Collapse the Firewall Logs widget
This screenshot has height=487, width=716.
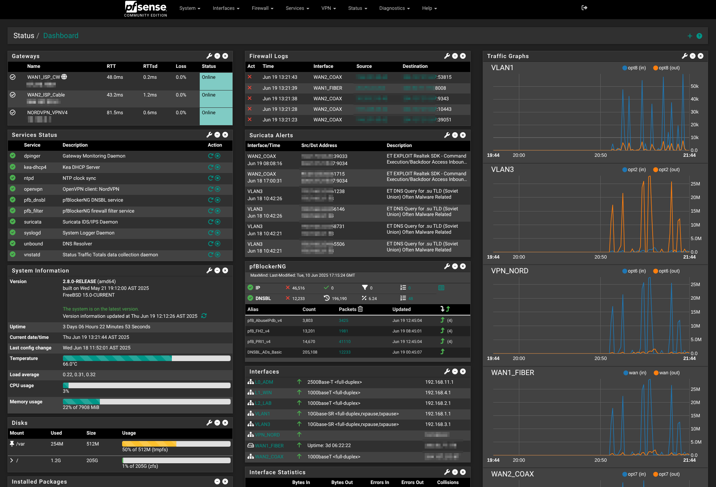click(455, 56)
